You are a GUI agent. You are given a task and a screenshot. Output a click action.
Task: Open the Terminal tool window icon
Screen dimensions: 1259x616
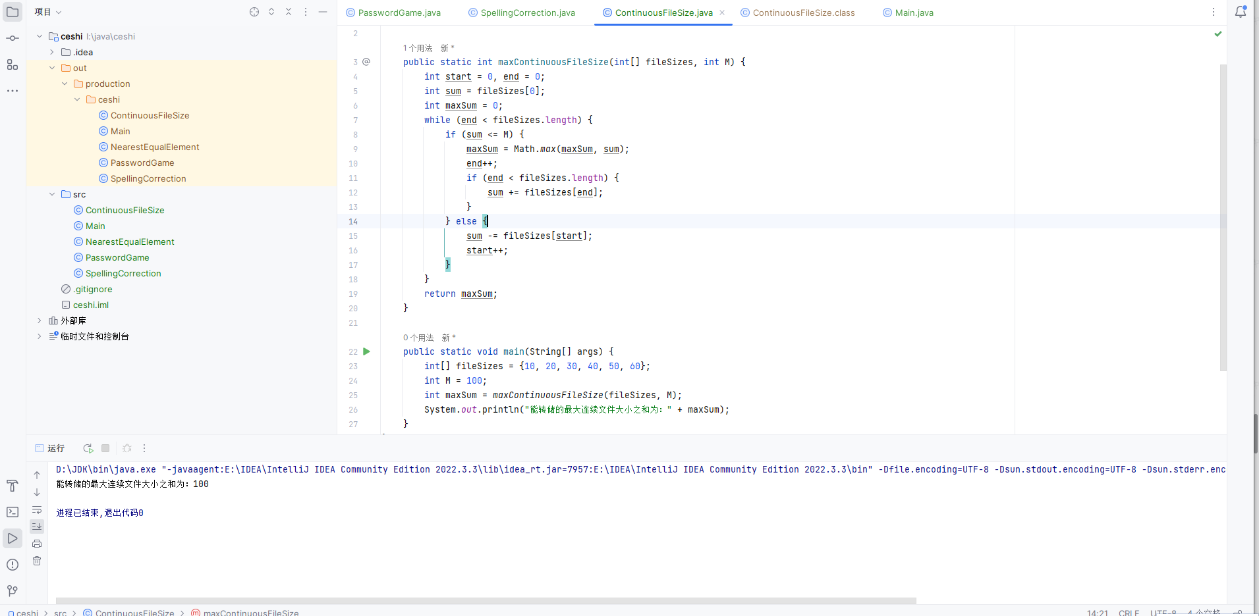(13, 512)
